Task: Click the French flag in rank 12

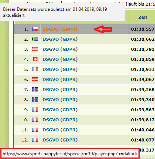Action: pyautogui.click(x=35, y=140)
